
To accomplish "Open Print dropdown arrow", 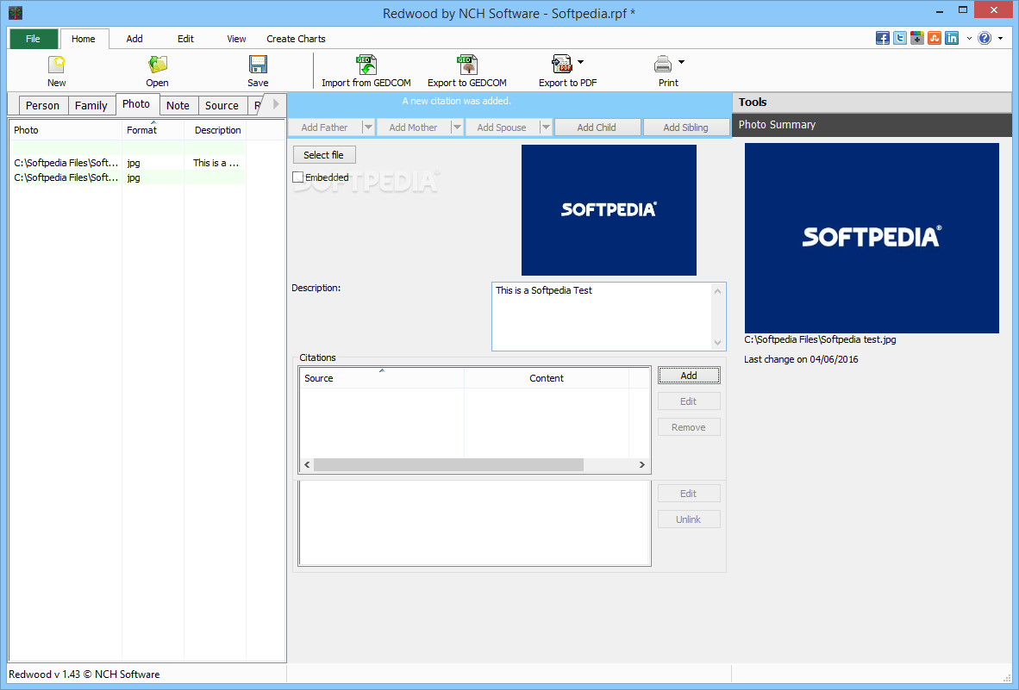I will pos(681,62).
